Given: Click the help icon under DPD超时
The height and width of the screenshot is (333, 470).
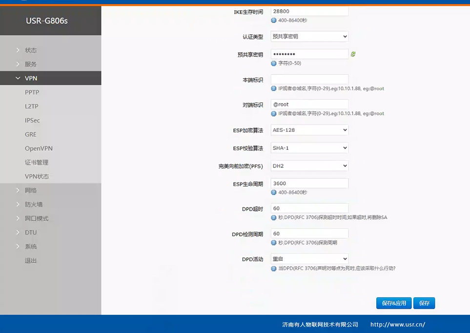Looking at the screenshot, I should (274, 217).
